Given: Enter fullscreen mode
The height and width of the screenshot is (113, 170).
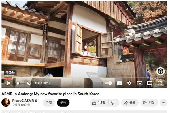Looking at the screenshot, I should click(x=160, y=83).
